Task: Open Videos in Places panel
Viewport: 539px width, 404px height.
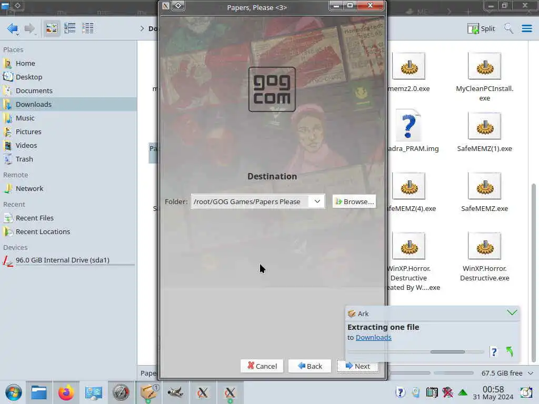Action: click(68, 146)
